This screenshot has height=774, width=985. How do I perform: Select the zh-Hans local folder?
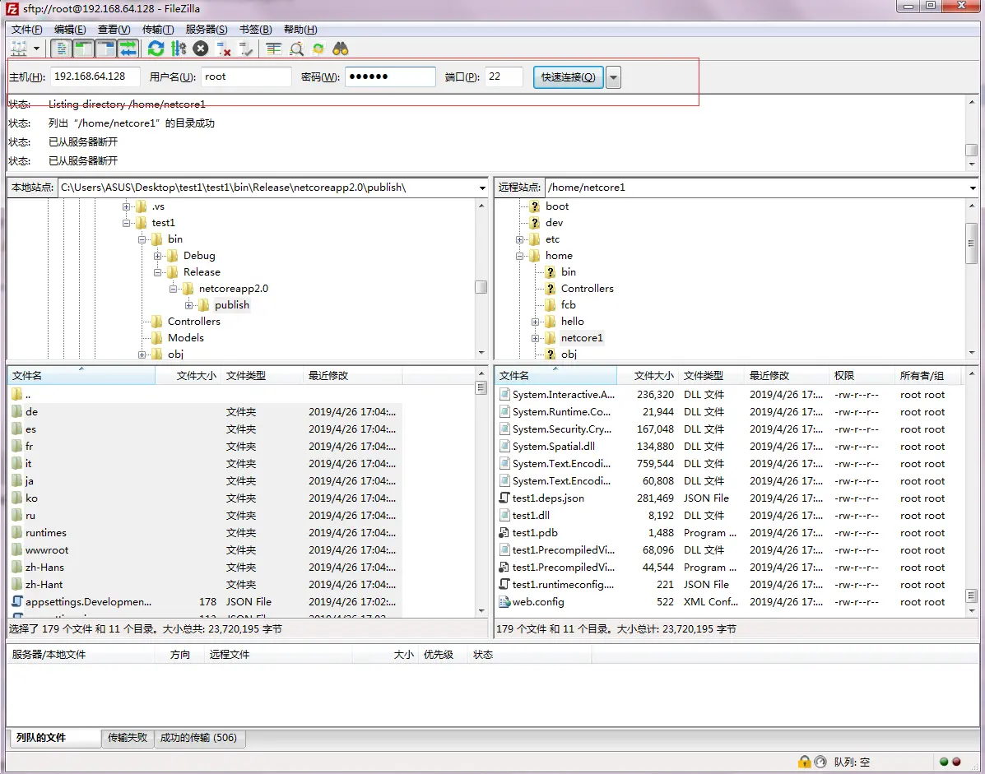[44, 568]
